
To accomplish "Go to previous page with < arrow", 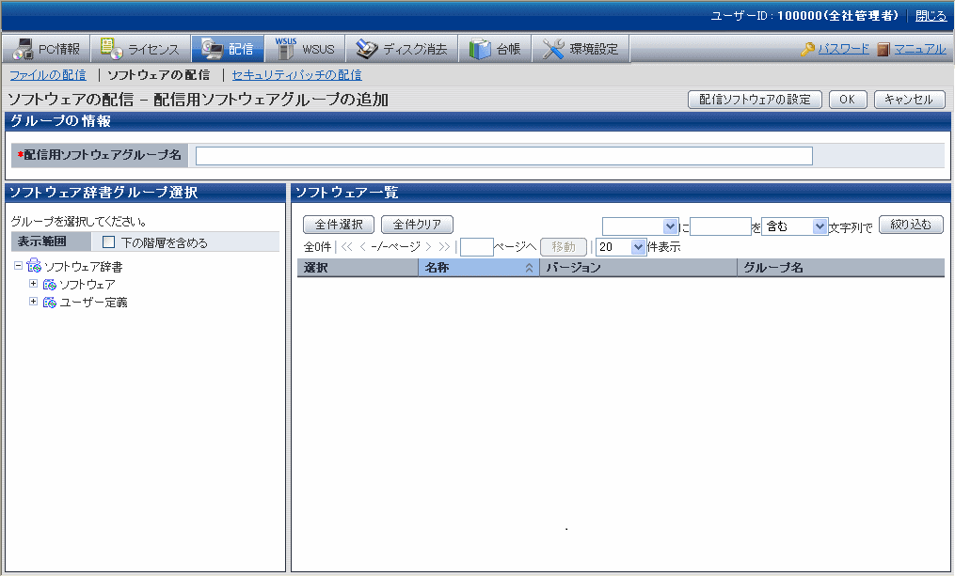I will pos(362,246).
